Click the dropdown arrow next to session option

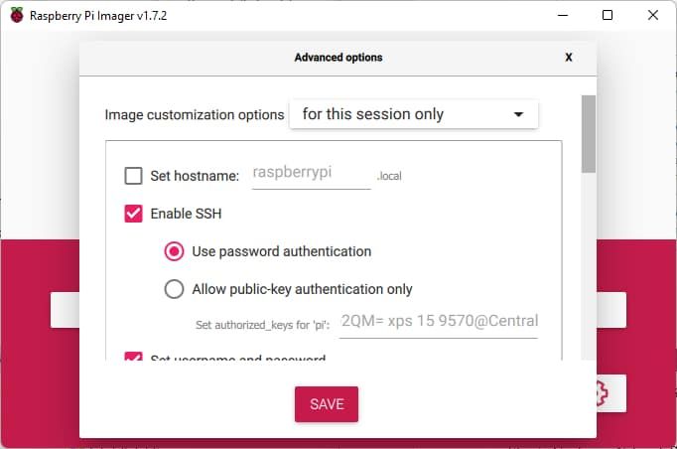pyautogui.click(x=518, y=114)
